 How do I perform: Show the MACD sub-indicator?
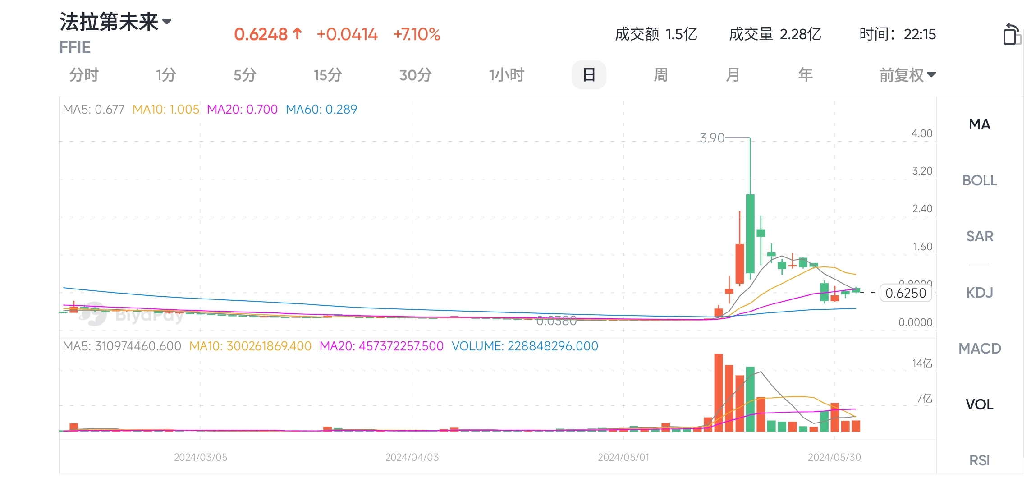(x=980, y=349)
